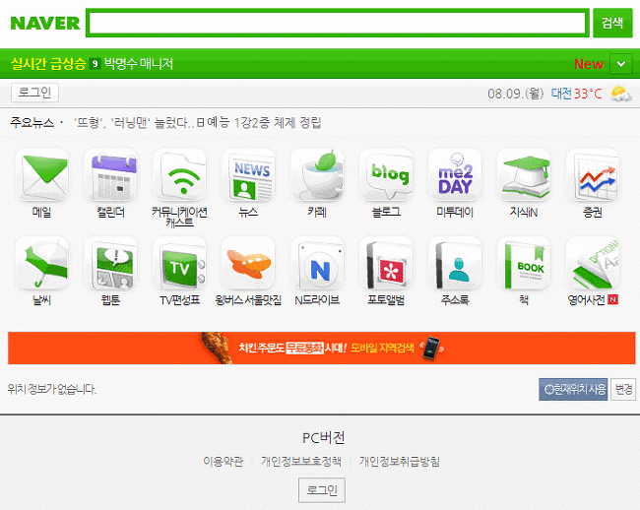Open the PC버전 link
This screenshot has width=640, height=510.
click(323, 438)
